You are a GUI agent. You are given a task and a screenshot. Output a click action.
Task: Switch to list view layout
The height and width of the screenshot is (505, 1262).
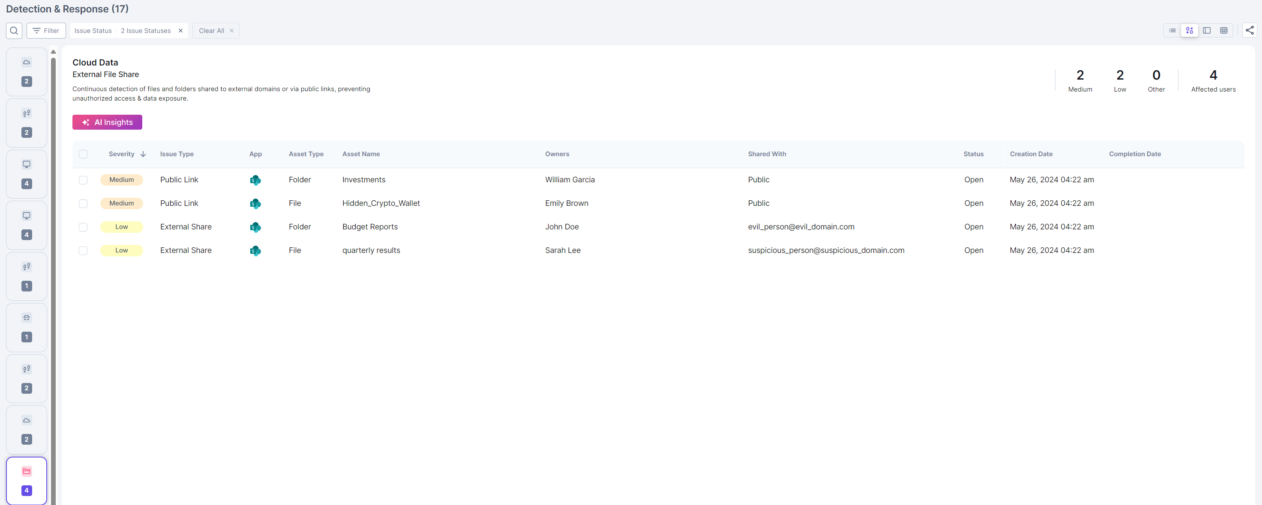[1172, 30]
